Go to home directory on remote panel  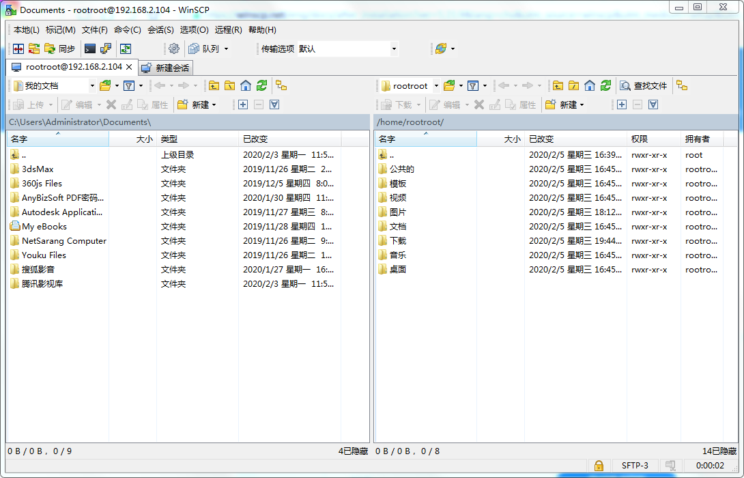(590, 85)
